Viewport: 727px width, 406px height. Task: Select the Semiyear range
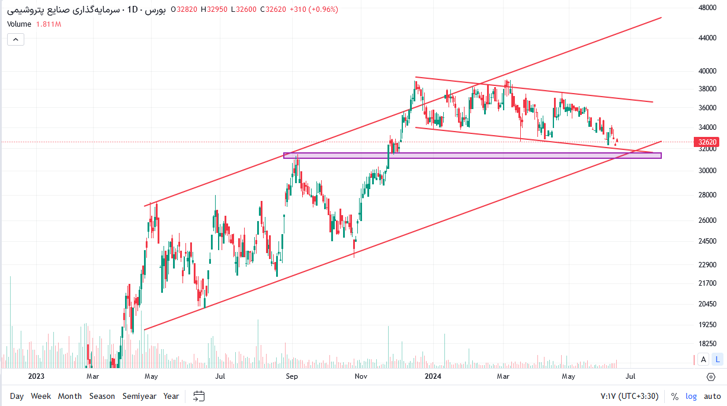pos(139,396)
